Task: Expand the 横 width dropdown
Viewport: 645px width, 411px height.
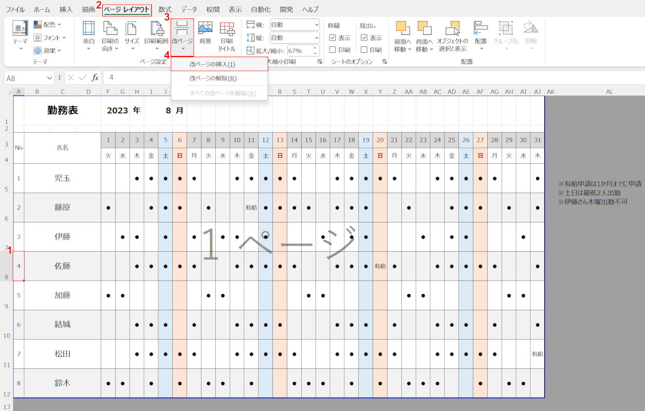Action: click(315, 25)
